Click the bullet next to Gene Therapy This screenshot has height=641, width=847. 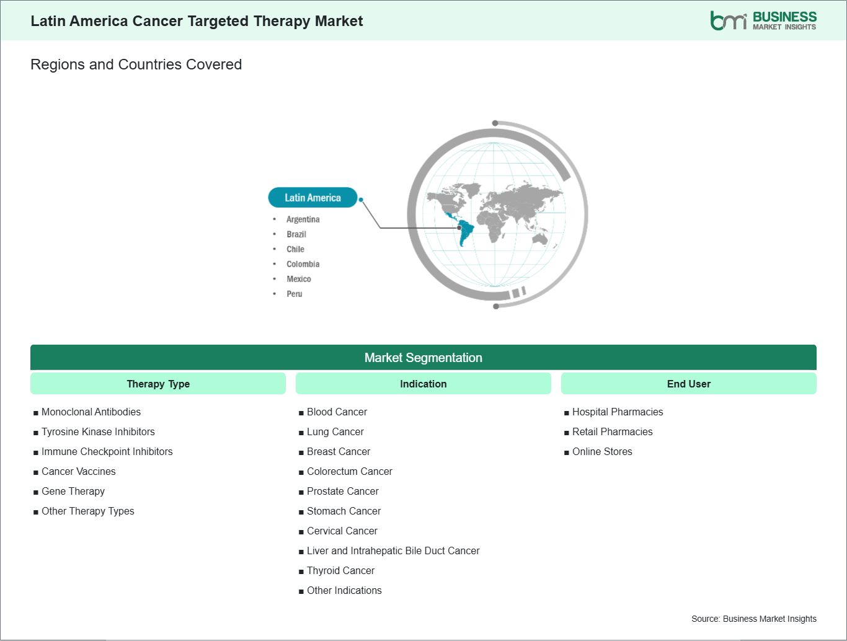(x=36, y=491)
